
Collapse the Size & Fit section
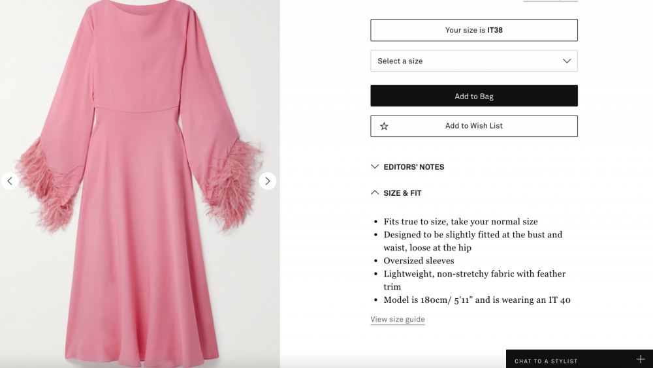pos(402,193)
